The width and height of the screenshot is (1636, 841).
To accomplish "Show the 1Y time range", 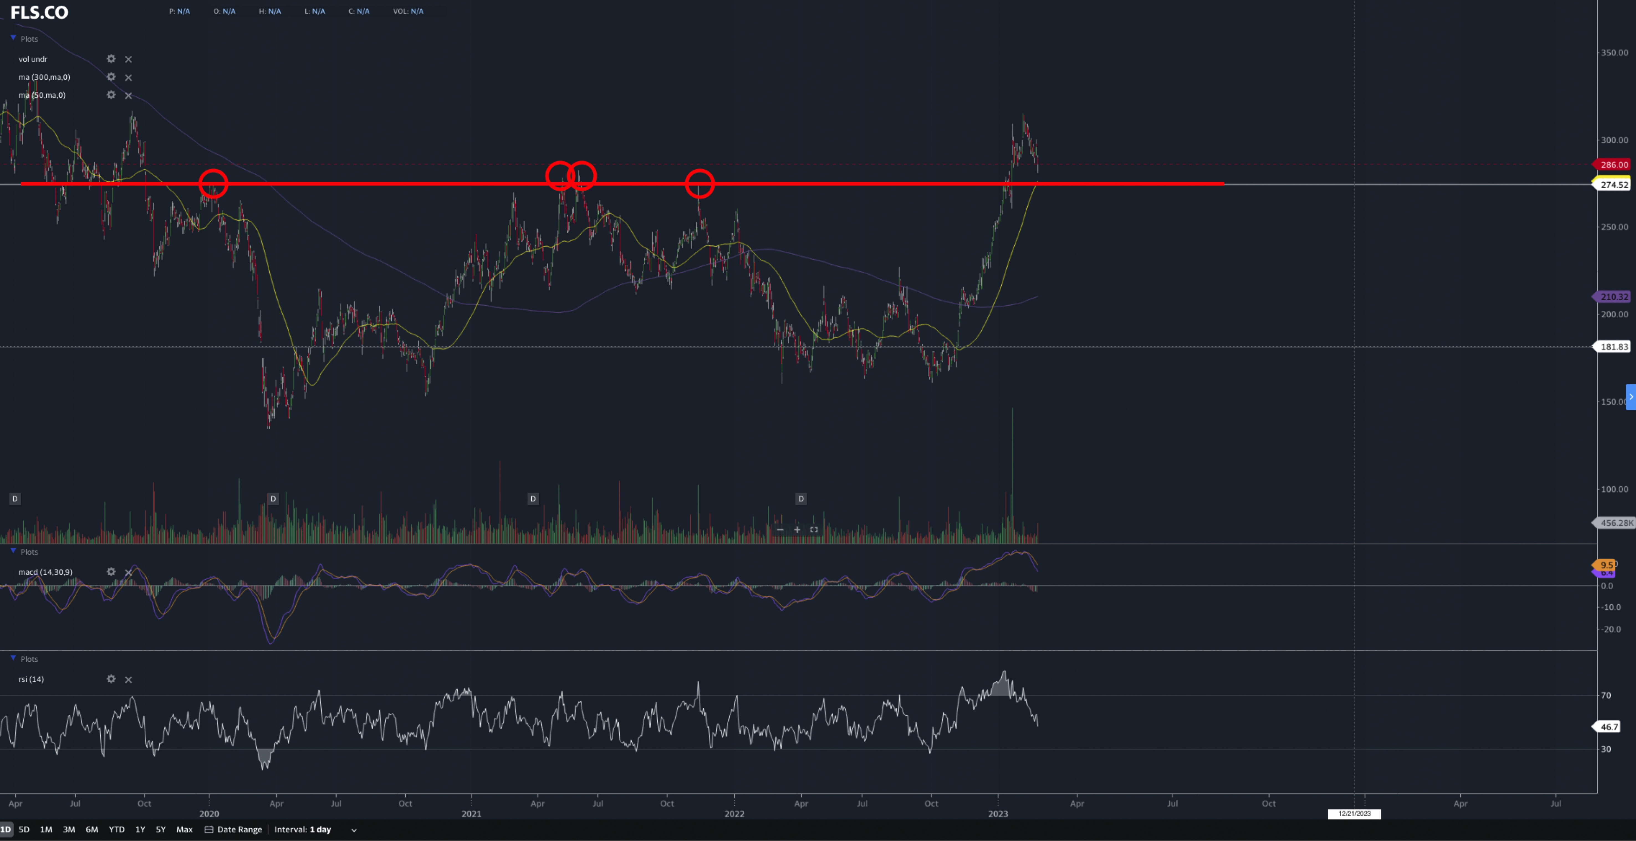I will click(x=140, y=830).
